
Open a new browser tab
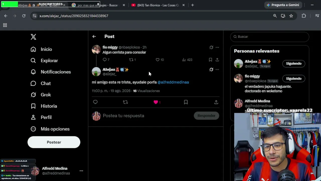[x=192, y=5]
